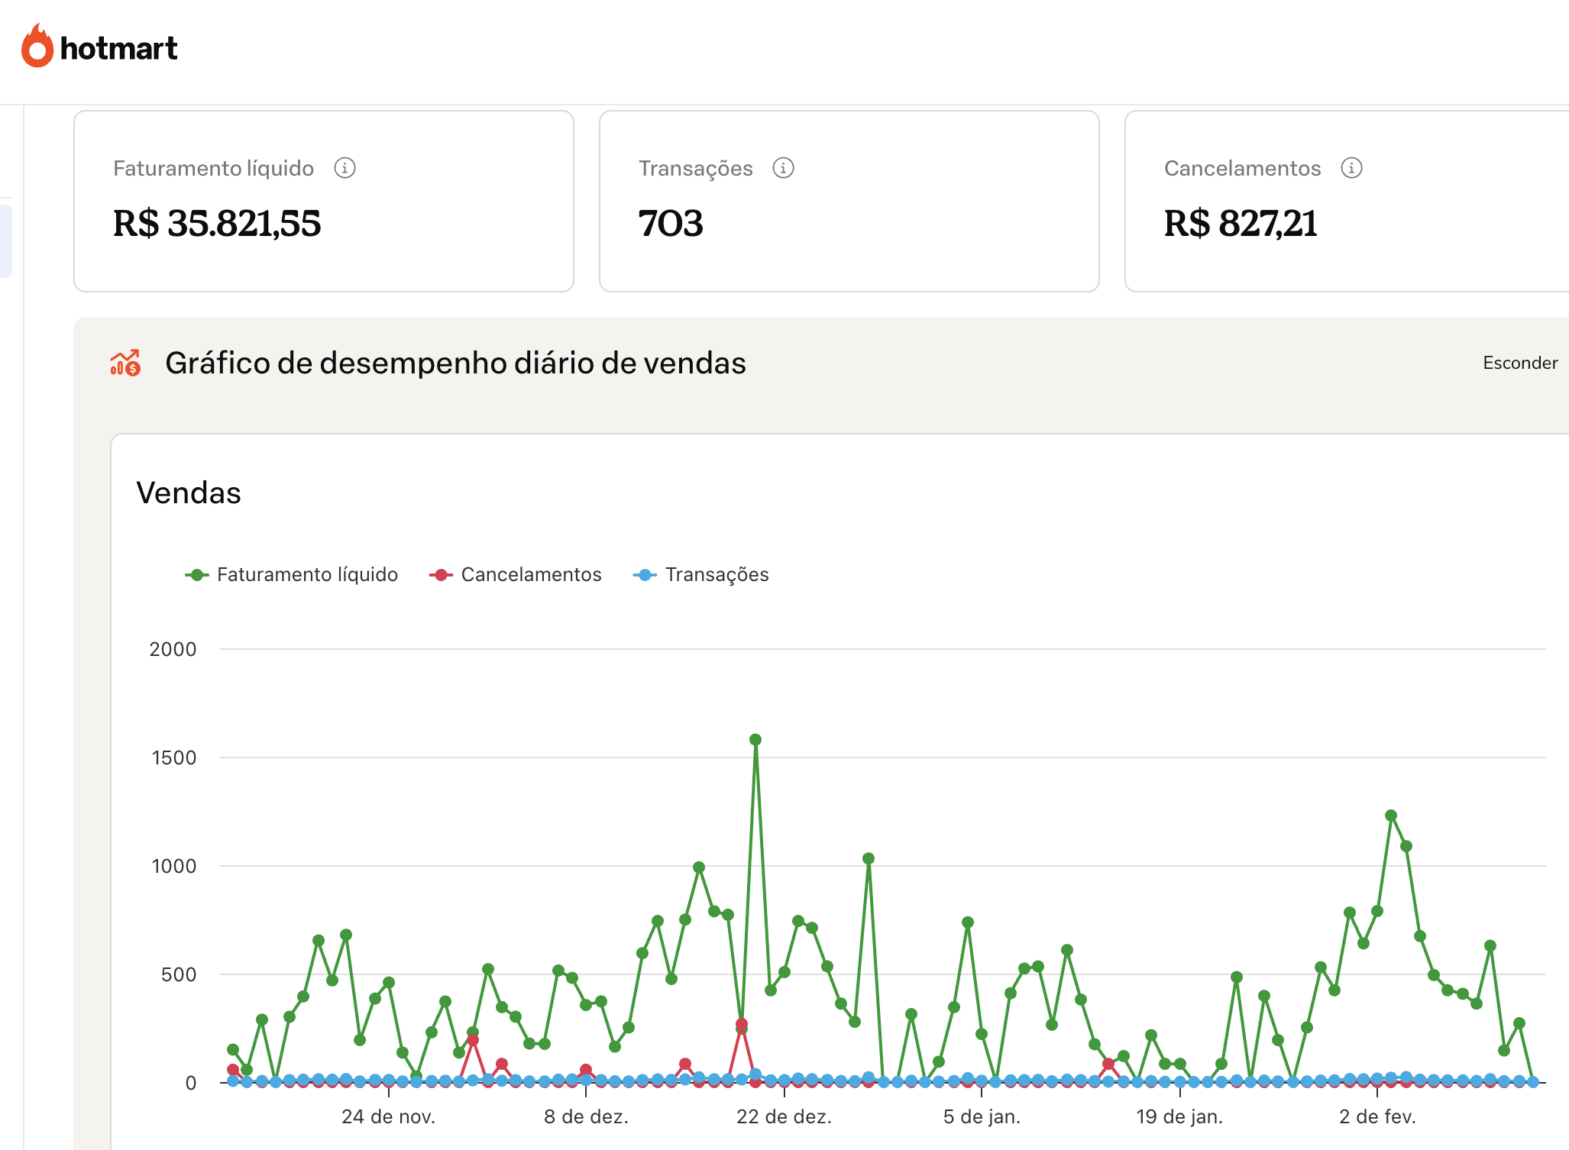Image resolution: width=1569 pixels, height=1150 pixels.
Task: Click the red Cancelamentos legend dot
Action: point(442,574)
